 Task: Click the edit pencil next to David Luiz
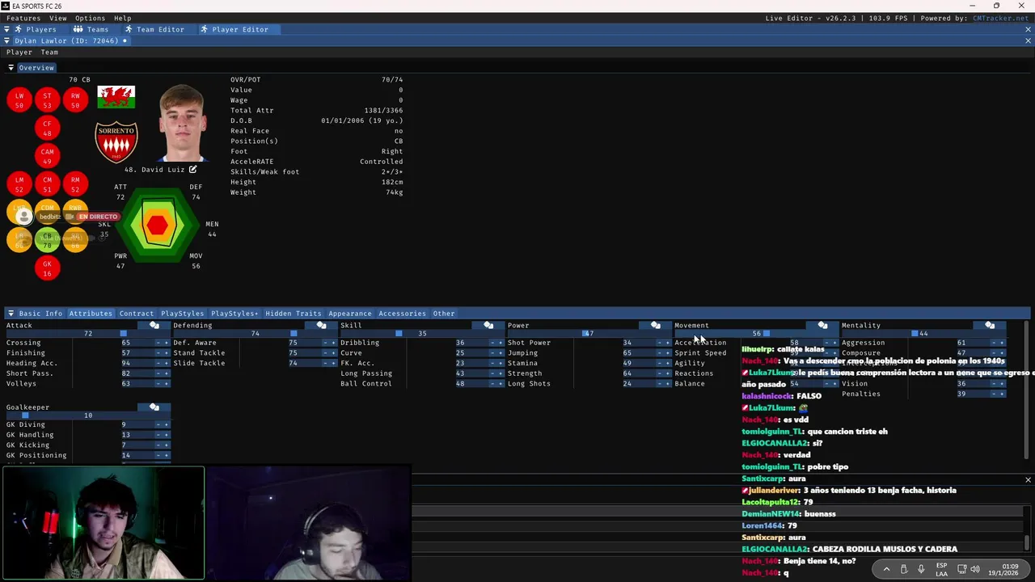tap(192, 170)
